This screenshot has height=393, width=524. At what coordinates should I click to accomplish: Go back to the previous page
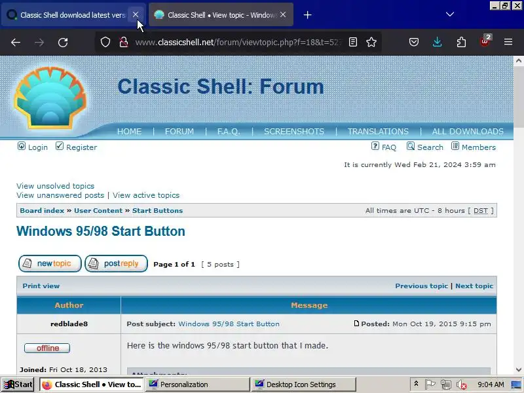pyautogui.click(x=16, y=42)
